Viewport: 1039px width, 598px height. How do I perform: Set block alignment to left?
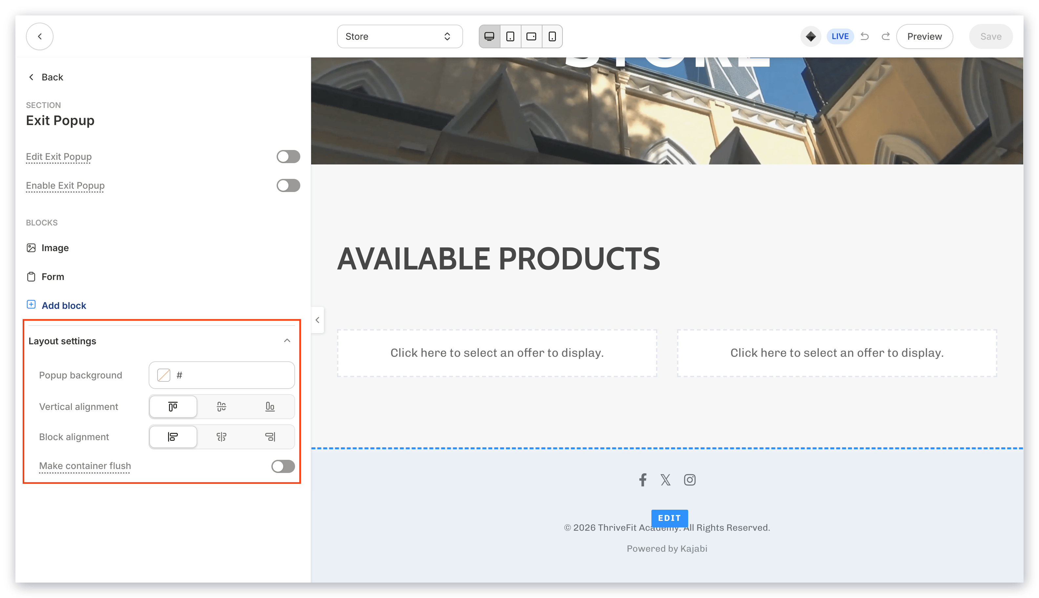(173, 437)
